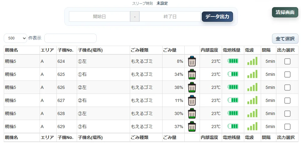Click the ③右 location cell
Screen dimensions: 301x143
(x=104, y=126)
